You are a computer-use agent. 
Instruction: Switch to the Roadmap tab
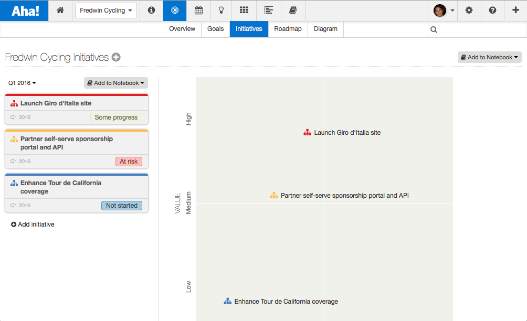pyautogui.click(x=288, y=29)
